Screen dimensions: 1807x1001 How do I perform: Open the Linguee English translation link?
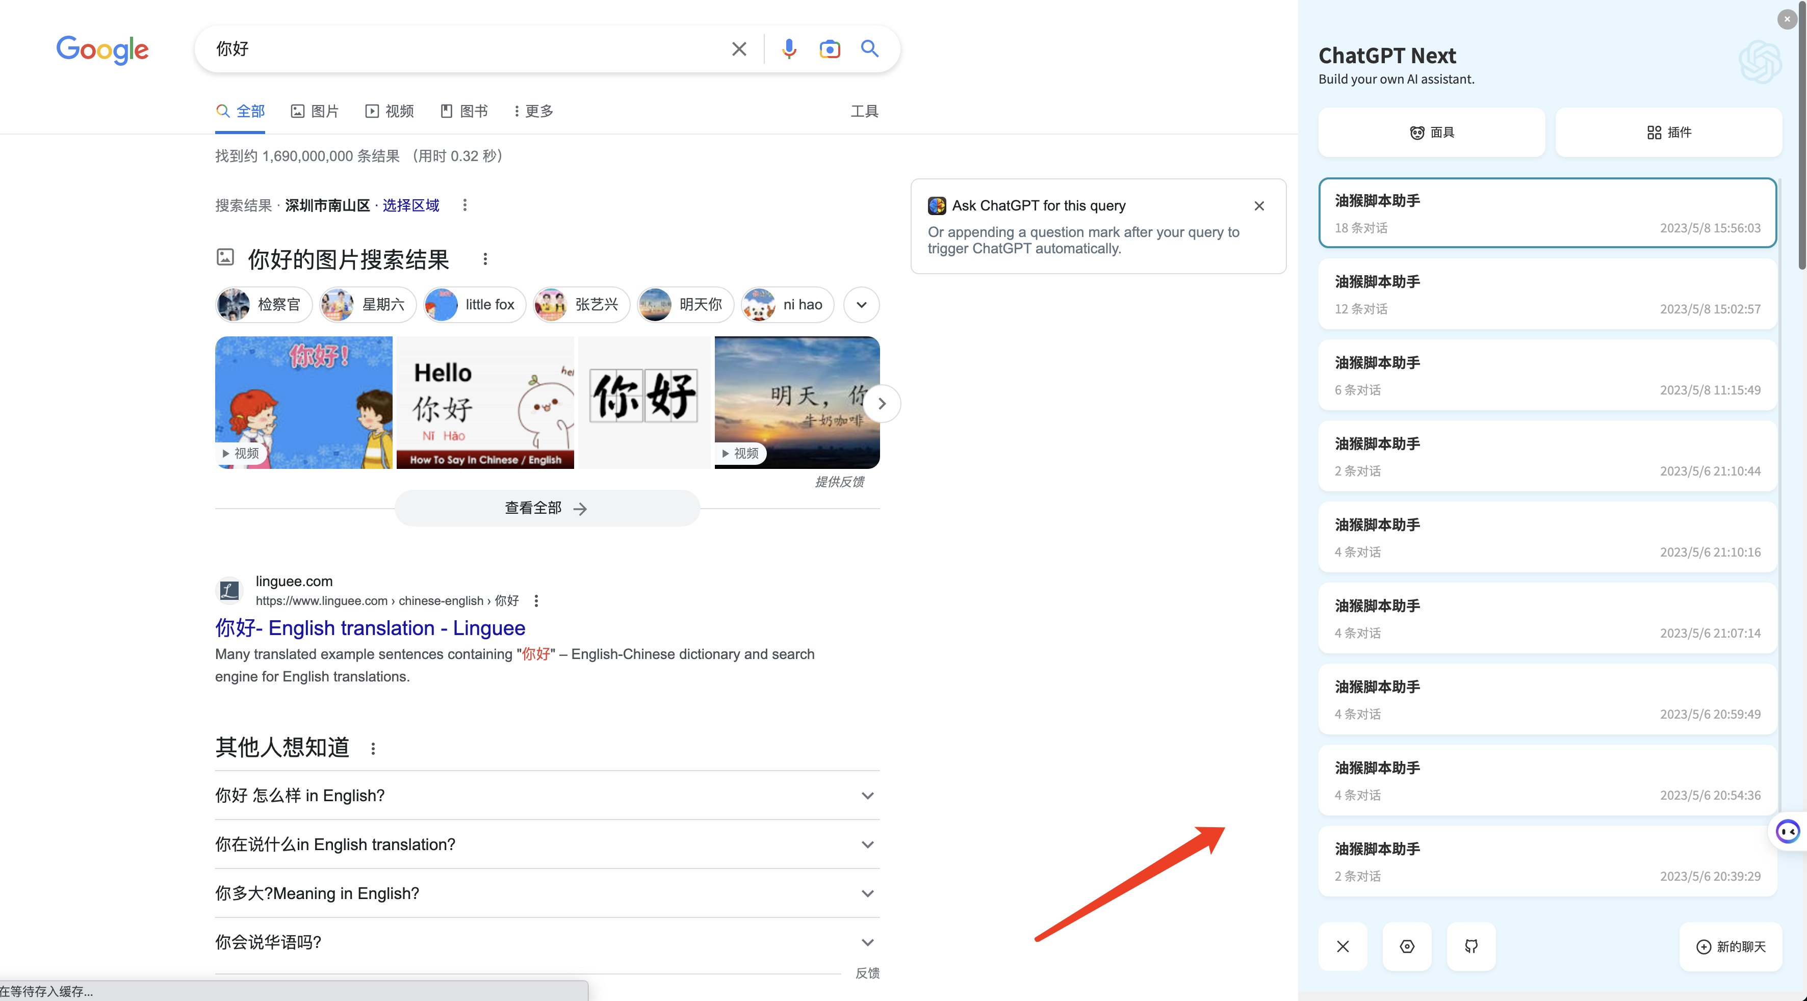[370, 628]
